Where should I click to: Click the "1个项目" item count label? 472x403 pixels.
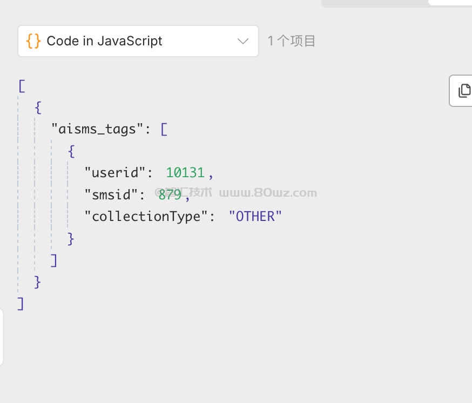tap(292, 41)
